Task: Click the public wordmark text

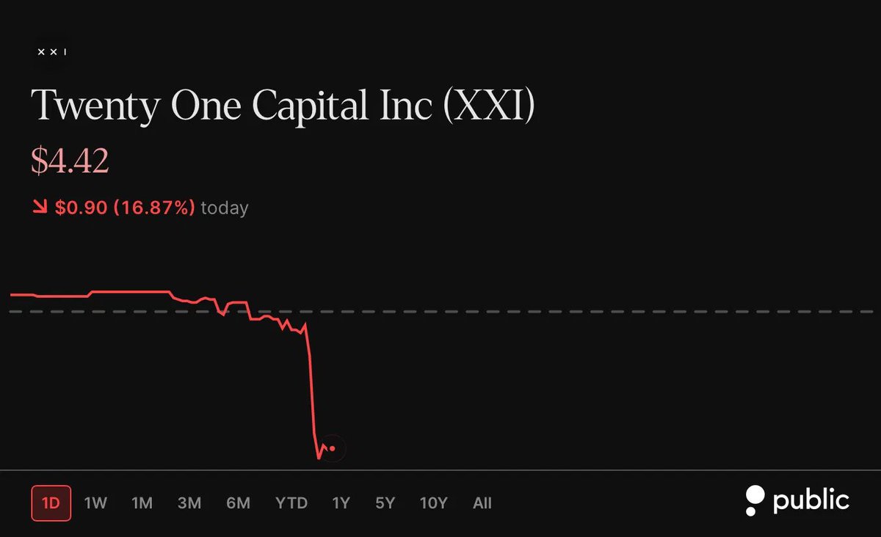Action: coord(811,501)
